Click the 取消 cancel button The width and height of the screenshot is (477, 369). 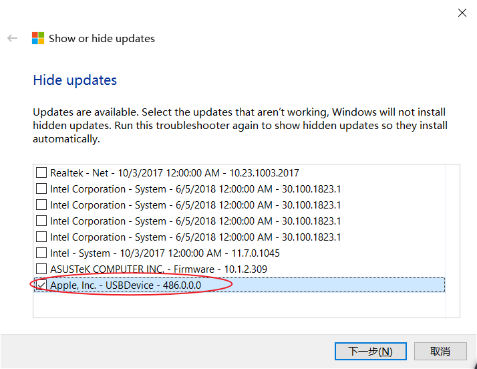(x=440, y=352)
